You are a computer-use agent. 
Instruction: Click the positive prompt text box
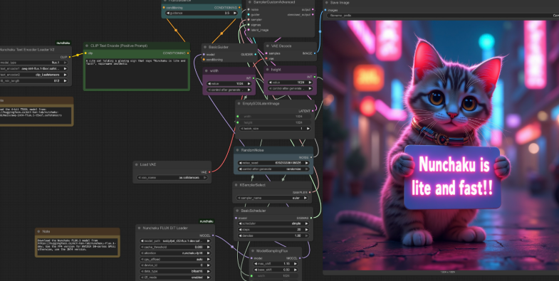pos(137,73)
